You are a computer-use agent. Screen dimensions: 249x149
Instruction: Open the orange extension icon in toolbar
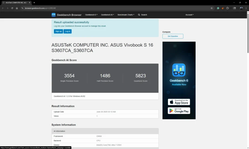223,8
